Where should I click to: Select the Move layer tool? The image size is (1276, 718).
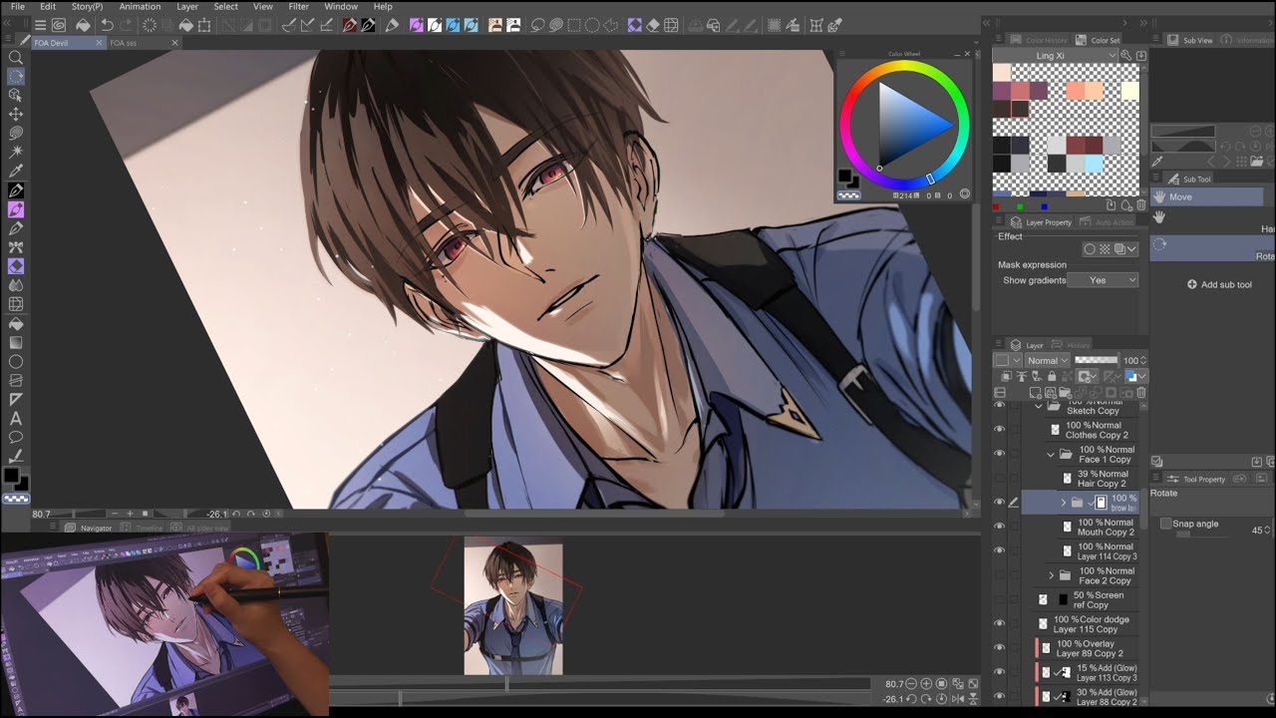tap(16, 114)
